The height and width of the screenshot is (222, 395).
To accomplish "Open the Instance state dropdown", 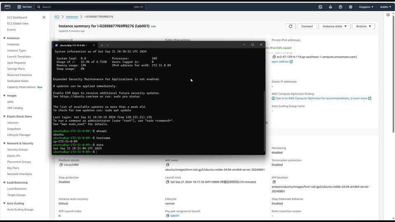I will [x=335, y=26].
